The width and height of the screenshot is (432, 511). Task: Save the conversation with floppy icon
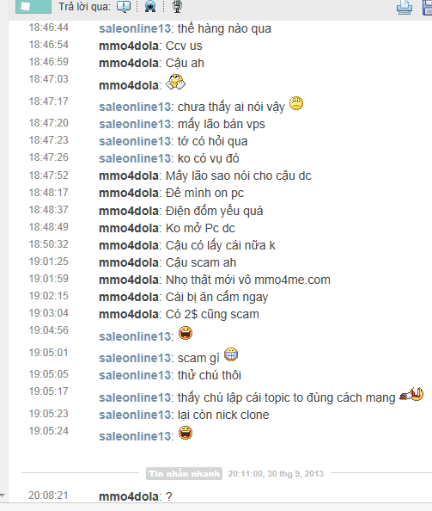[427, 7]
